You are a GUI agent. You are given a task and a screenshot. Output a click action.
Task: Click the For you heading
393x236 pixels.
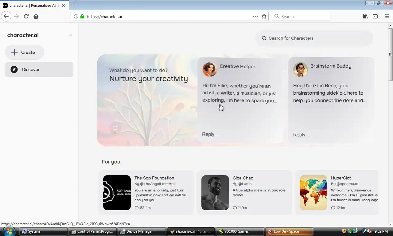click(111, 162)
